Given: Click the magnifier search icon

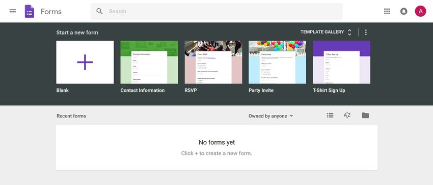Looking at the screenshot, I should 99,11.
